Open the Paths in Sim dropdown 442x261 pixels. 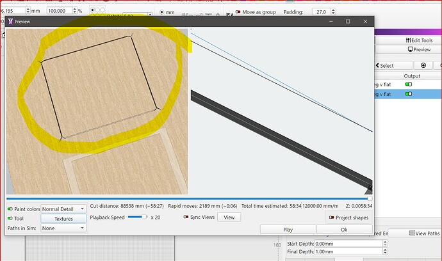tap(63, 228)
